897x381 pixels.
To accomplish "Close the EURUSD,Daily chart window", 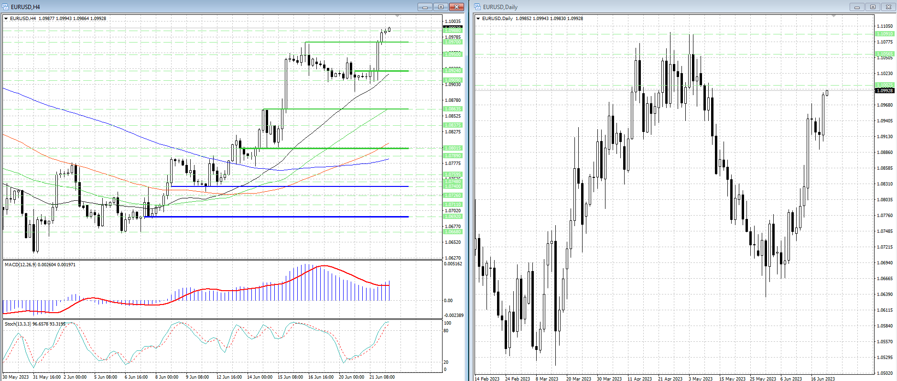I will (888, 7).
